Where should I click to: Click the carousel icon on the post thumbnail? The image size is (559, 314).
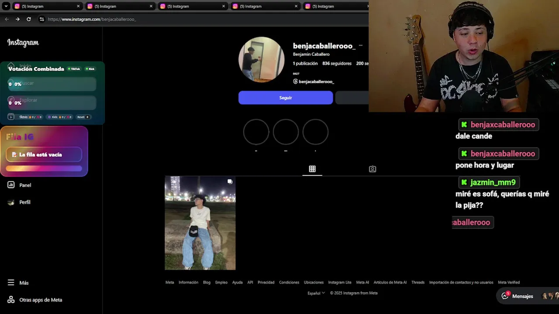(230, 181)
